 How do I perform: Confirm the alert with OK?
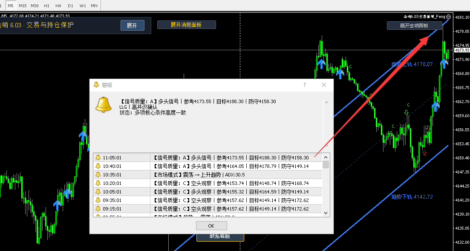tap(211, 225)
